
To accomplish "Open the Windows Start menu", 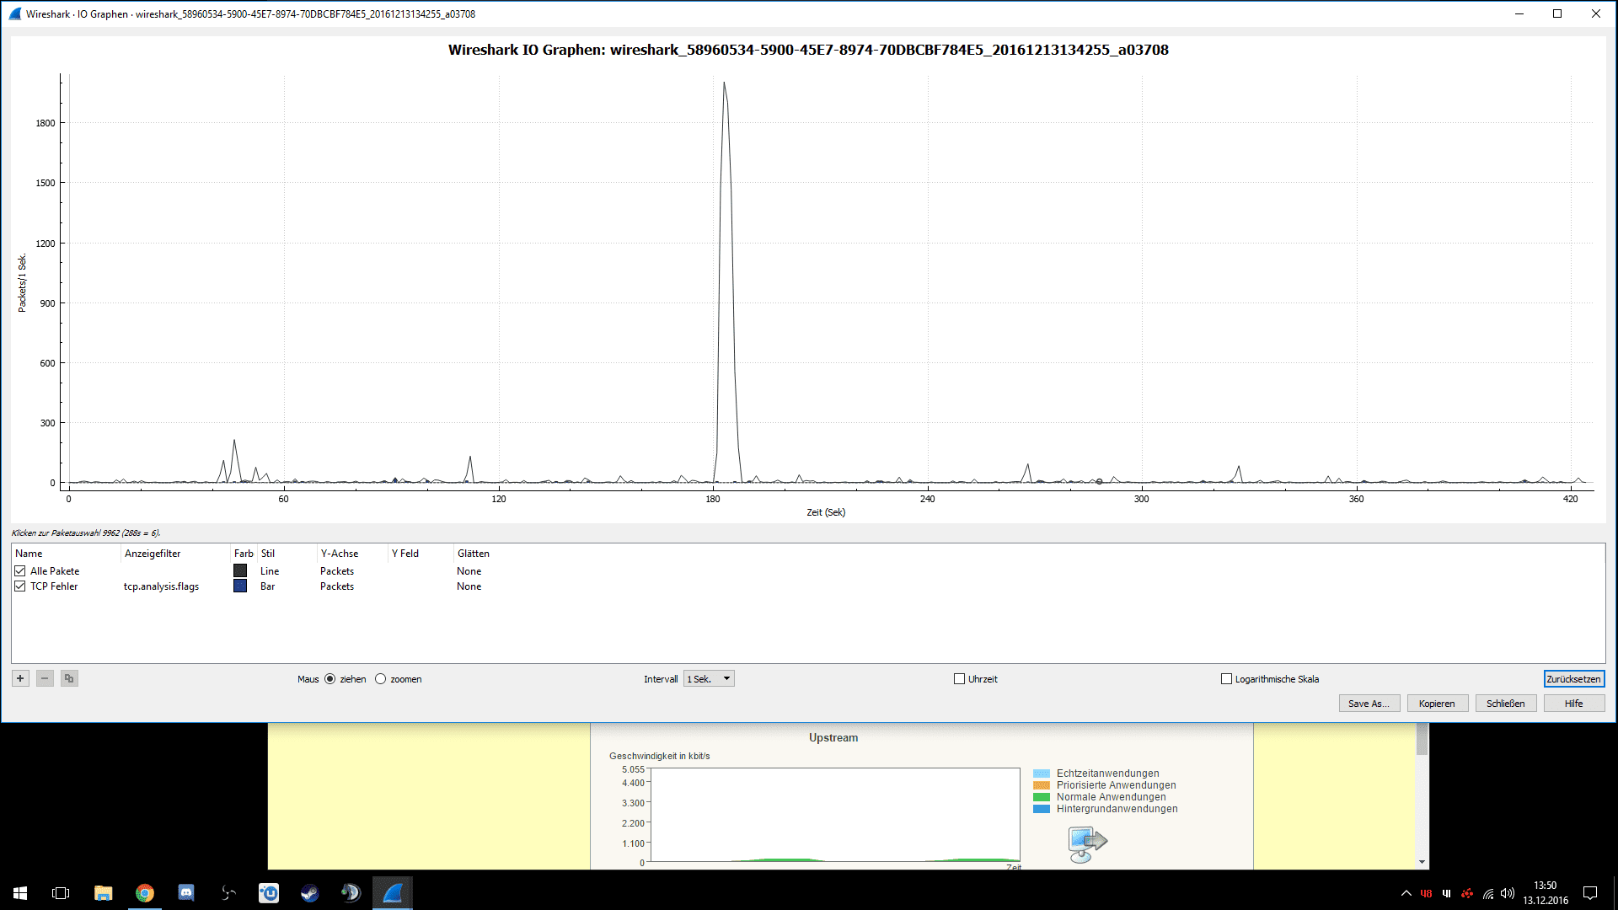I will point(20,892).
